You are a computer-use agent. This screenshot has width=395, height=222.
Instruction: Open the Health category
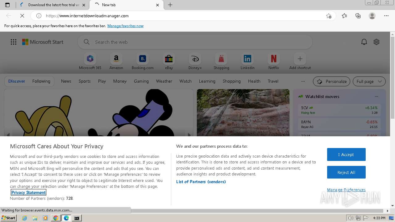pos(254,81)
